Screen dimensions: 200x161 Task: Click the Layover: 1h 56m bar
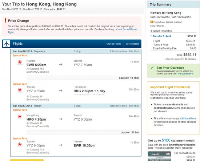83,78
